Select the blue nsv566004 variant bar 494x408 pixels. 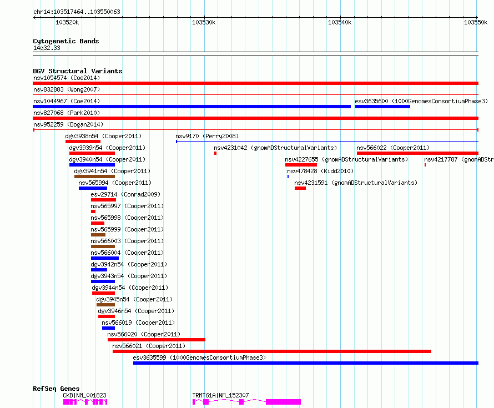click(105, 258)
